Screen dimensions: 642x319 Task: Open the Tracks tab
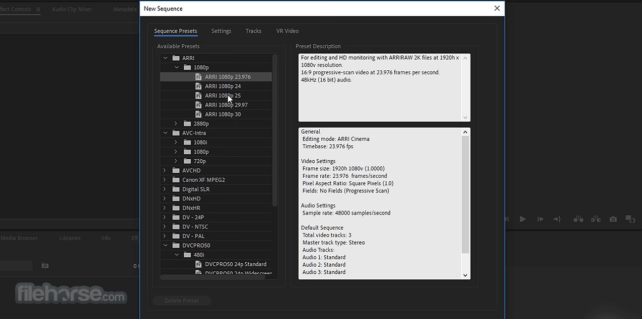pos(253,31)
